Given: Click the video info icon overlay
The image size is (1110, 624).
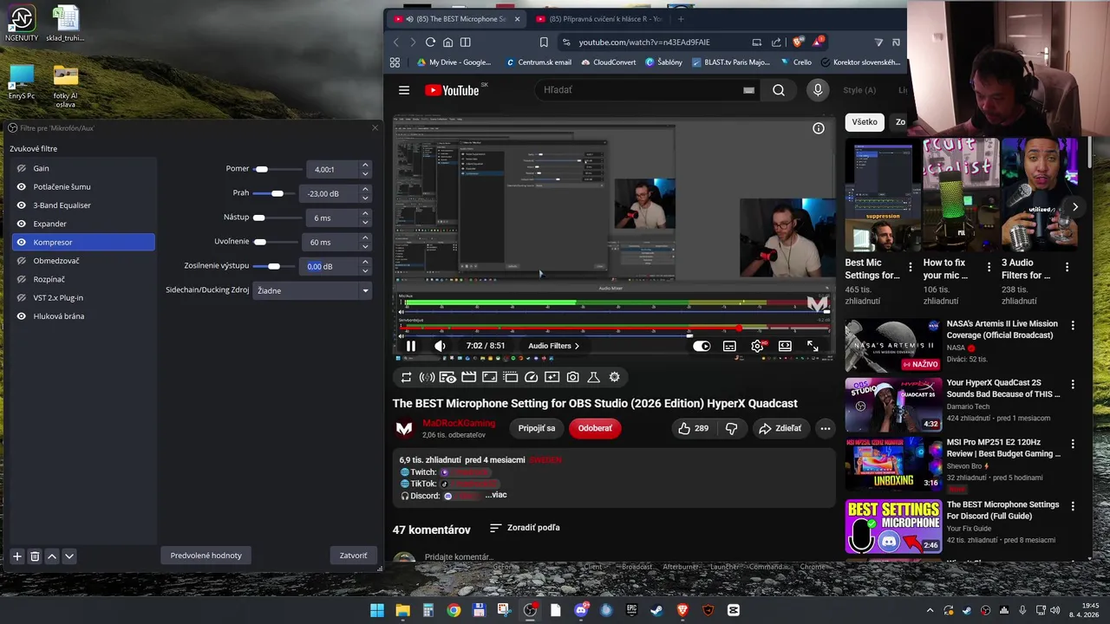Looking at the screenshot, I should click(x=818, y=128).
